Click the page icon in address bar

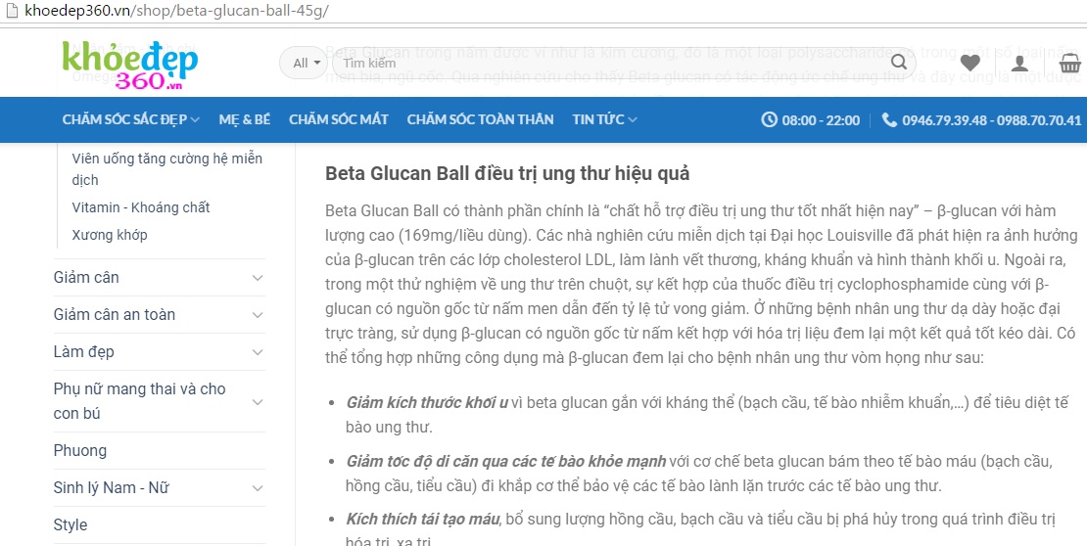click(x=11, y=11)
